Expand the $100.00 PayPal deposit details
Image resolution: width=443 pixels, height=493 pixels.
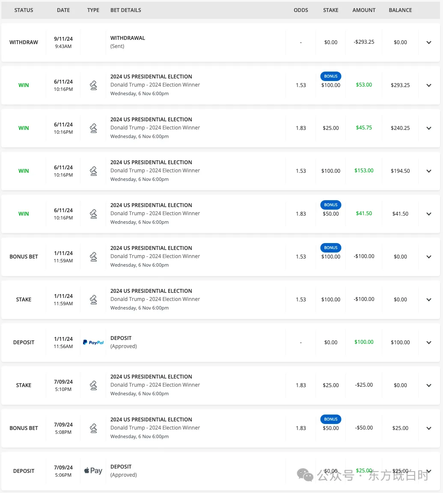429,343
